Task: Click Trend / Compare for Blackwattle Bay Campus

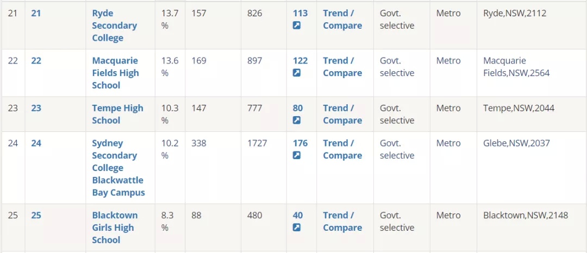Action: pyautogui.click(x=342, y=149)
